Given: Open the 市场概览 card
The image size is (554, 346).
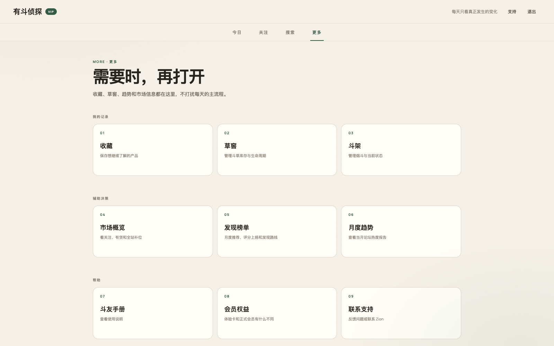Looking at the screenshot, I should [153, 231].
